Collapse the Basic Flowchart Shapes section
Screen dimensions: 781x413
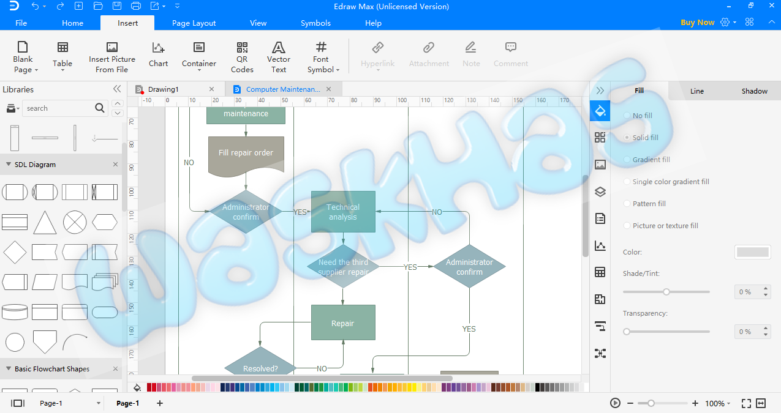pos(9,369)
